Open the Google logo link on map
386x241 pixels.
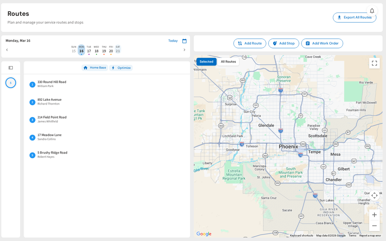tap(204, 234)
